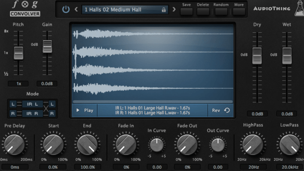
Task: Open the preset name dropdown
Action: 125,10
